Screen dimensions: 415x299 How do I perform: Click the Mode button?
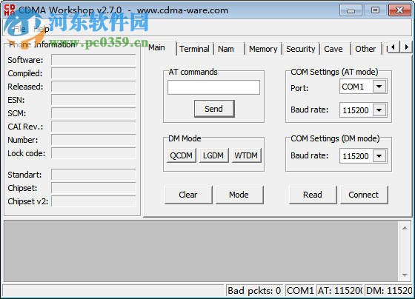tap(239, 195)
